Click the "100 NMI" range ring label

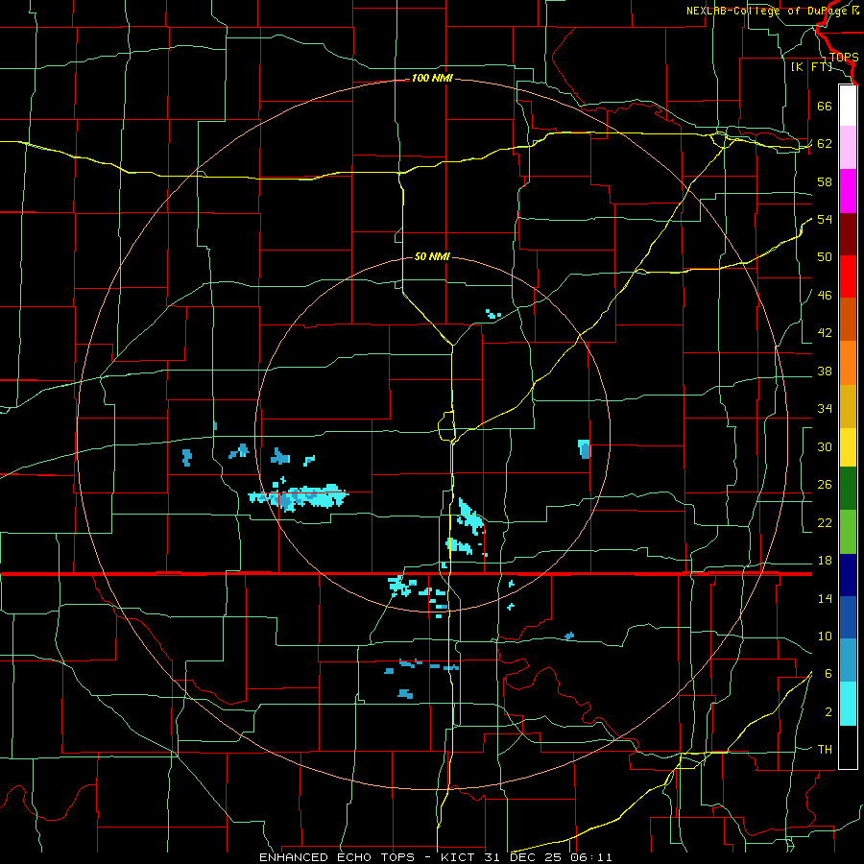432,79
